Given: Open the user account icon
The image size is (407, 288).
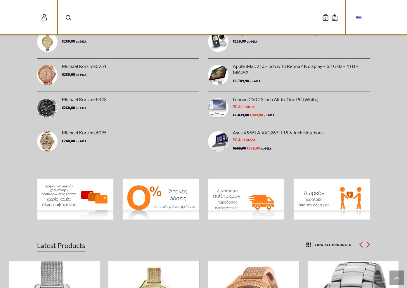Looking at the screenshot, I should click(x=44, y=17).
